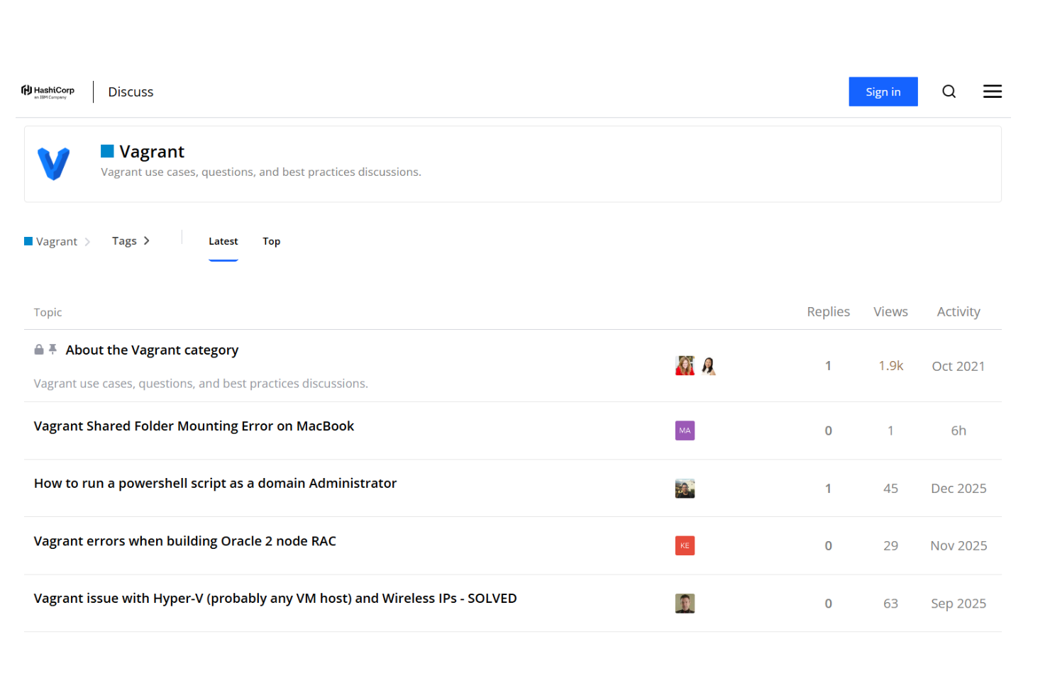Click the Sign in button
Image resolution: width=1050 pixels, height=700 pixels.
[883, 91]
